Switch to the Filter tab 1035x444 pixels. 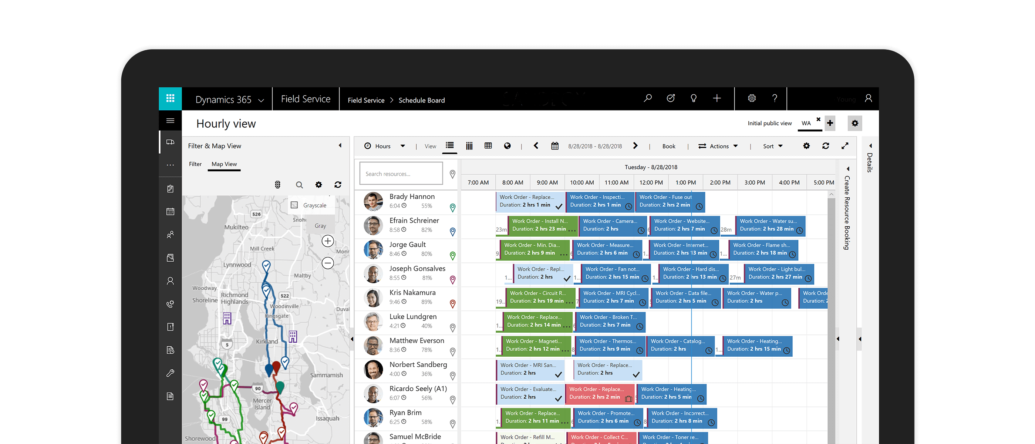tap(195, 164)
